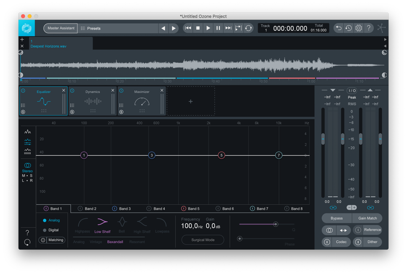
Task: Select Stereo channel mode
Action: (27, 167)
